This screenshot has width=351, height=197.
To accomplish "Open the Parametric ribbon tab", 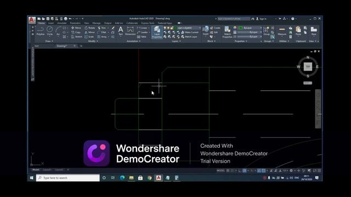I will pyautogui.click(x=75, y=23).
